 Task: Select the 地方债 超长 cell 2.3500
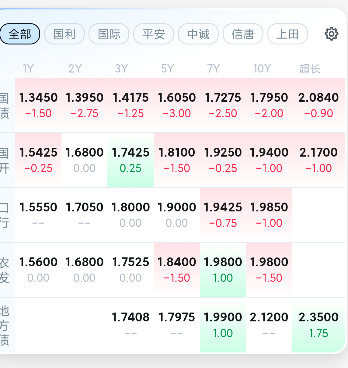coord(318,325)
